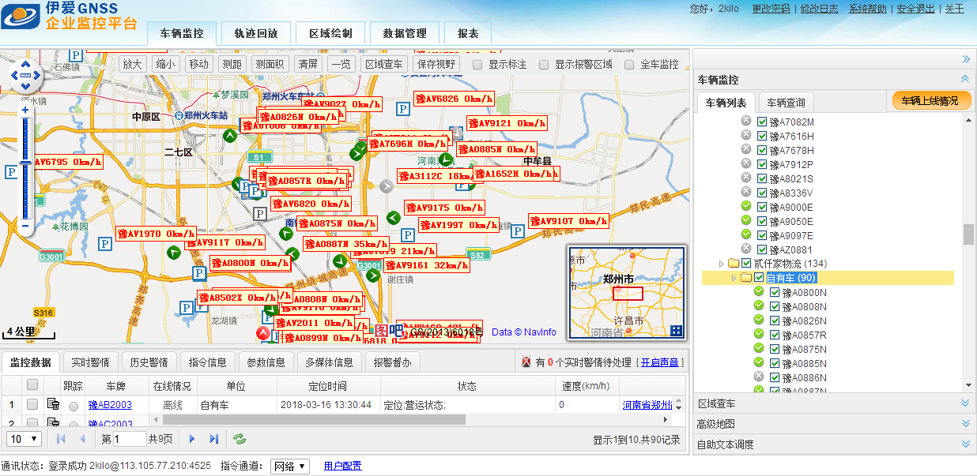Enable the 显示标注 checkbox
The height and width of the screenshot is (476, 977).
coord(477,65)
